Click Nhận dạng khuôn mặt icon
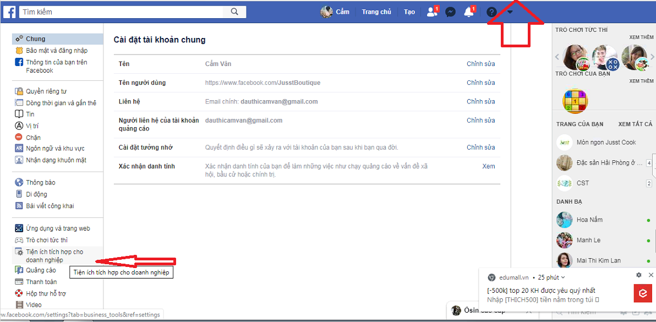The width and height of the screenshot is (656, 322). pos(18,160)
